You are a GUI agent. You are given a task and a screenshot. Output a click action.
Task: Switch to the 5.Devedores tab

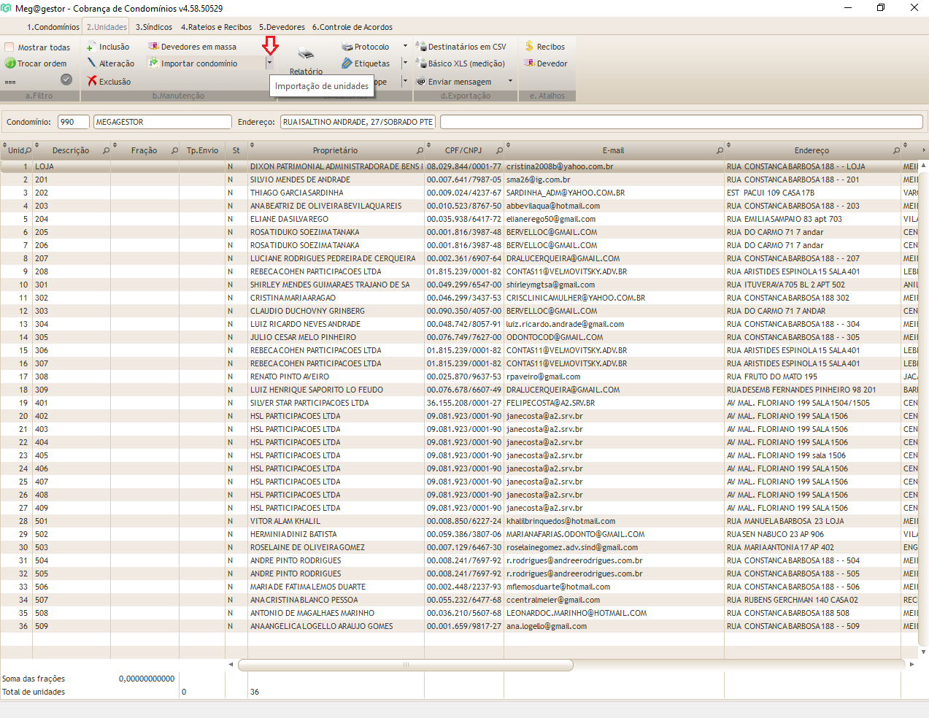click(282, 27)
